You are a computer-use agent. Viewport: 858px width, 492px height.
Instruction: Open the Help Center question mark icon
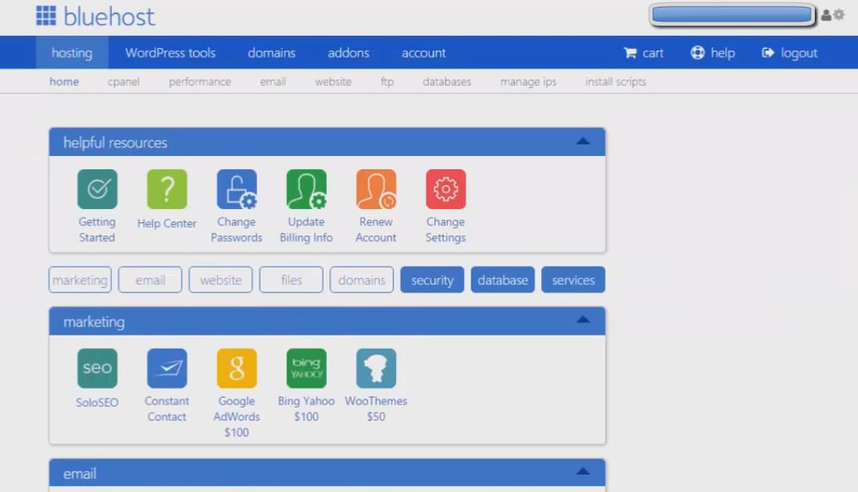tap(167, 189)
